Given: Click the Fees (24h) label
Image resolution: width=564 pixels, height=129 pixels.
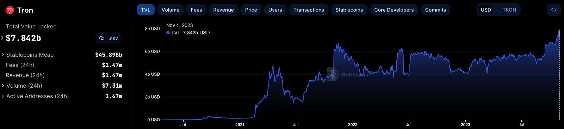Looking at the screenshot, I should tap(20, 65).
